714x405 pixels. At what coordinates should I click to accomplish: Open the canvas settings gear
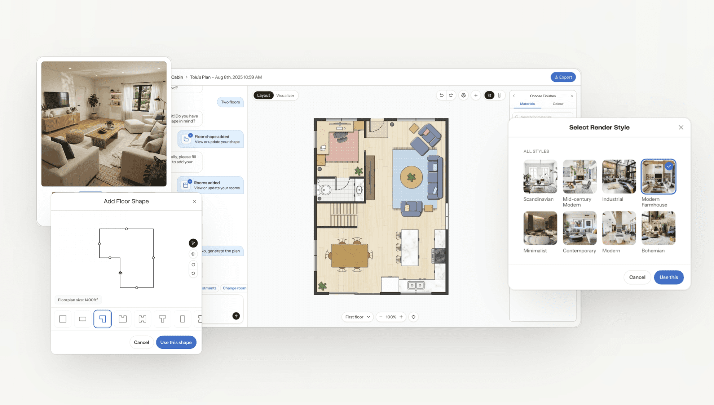pyautogui.click(x=463, y=95)
